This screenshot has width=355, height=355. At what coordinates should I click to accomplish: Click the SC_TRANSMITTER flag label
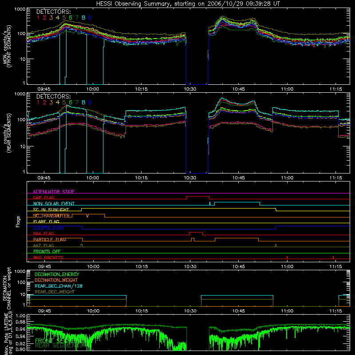pyautogui.click(x=51, y=216)
